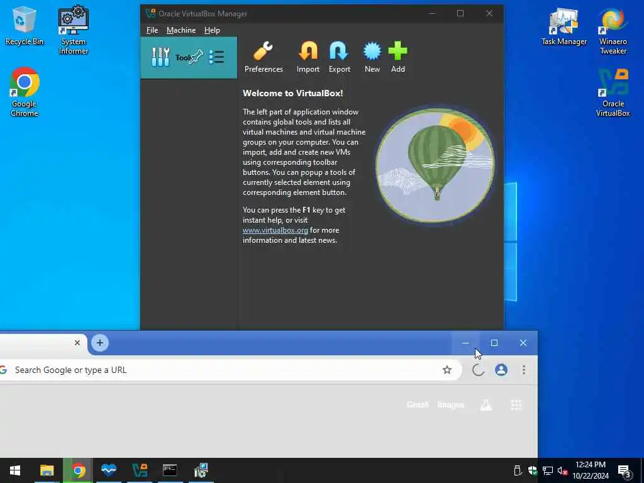This screenshot has width=644, height=483.
Task: Click the muted volume tray icon
Action: tap(562, 470)
